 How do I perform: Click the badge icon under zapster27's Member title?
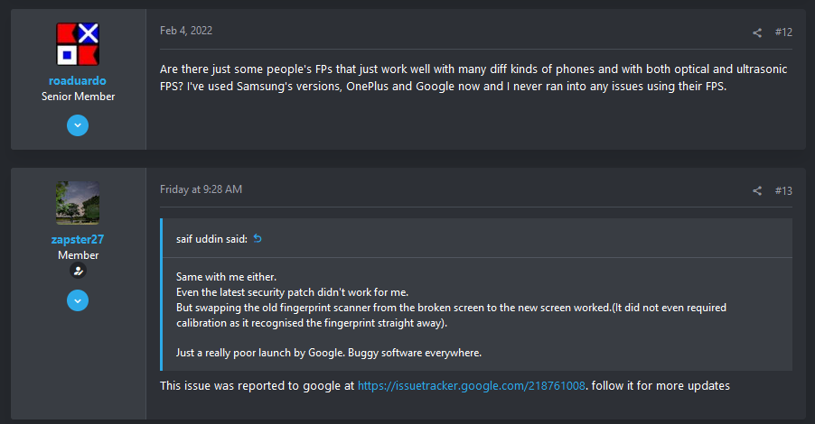click(x=78, y=271)
